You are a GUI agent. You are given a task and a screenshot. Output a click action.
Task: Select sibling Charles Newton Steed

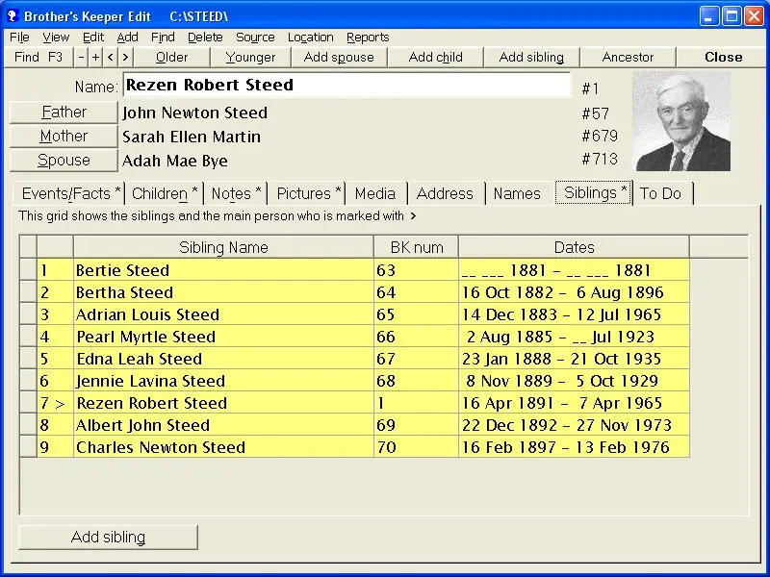point(223,447)
